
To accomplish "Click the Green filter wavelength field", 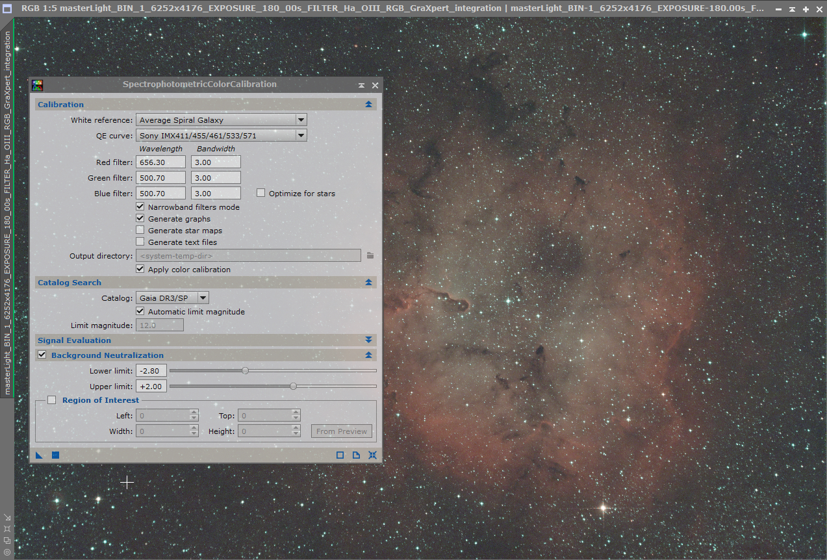I will tap(160, 178).
